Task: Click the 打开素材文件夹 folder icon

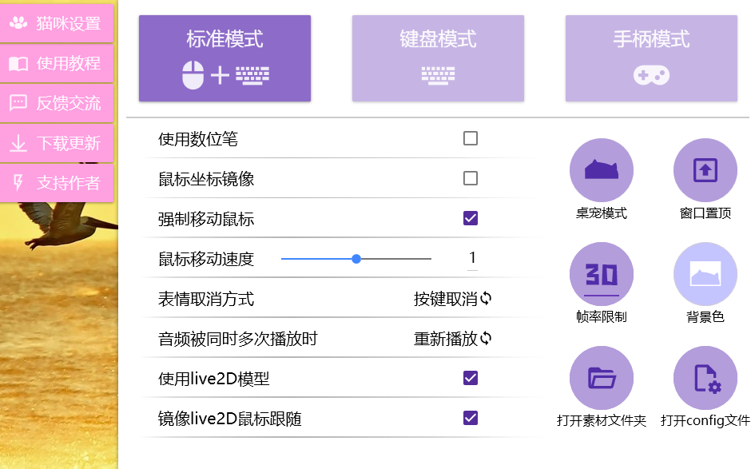Action: coord(602,378)
